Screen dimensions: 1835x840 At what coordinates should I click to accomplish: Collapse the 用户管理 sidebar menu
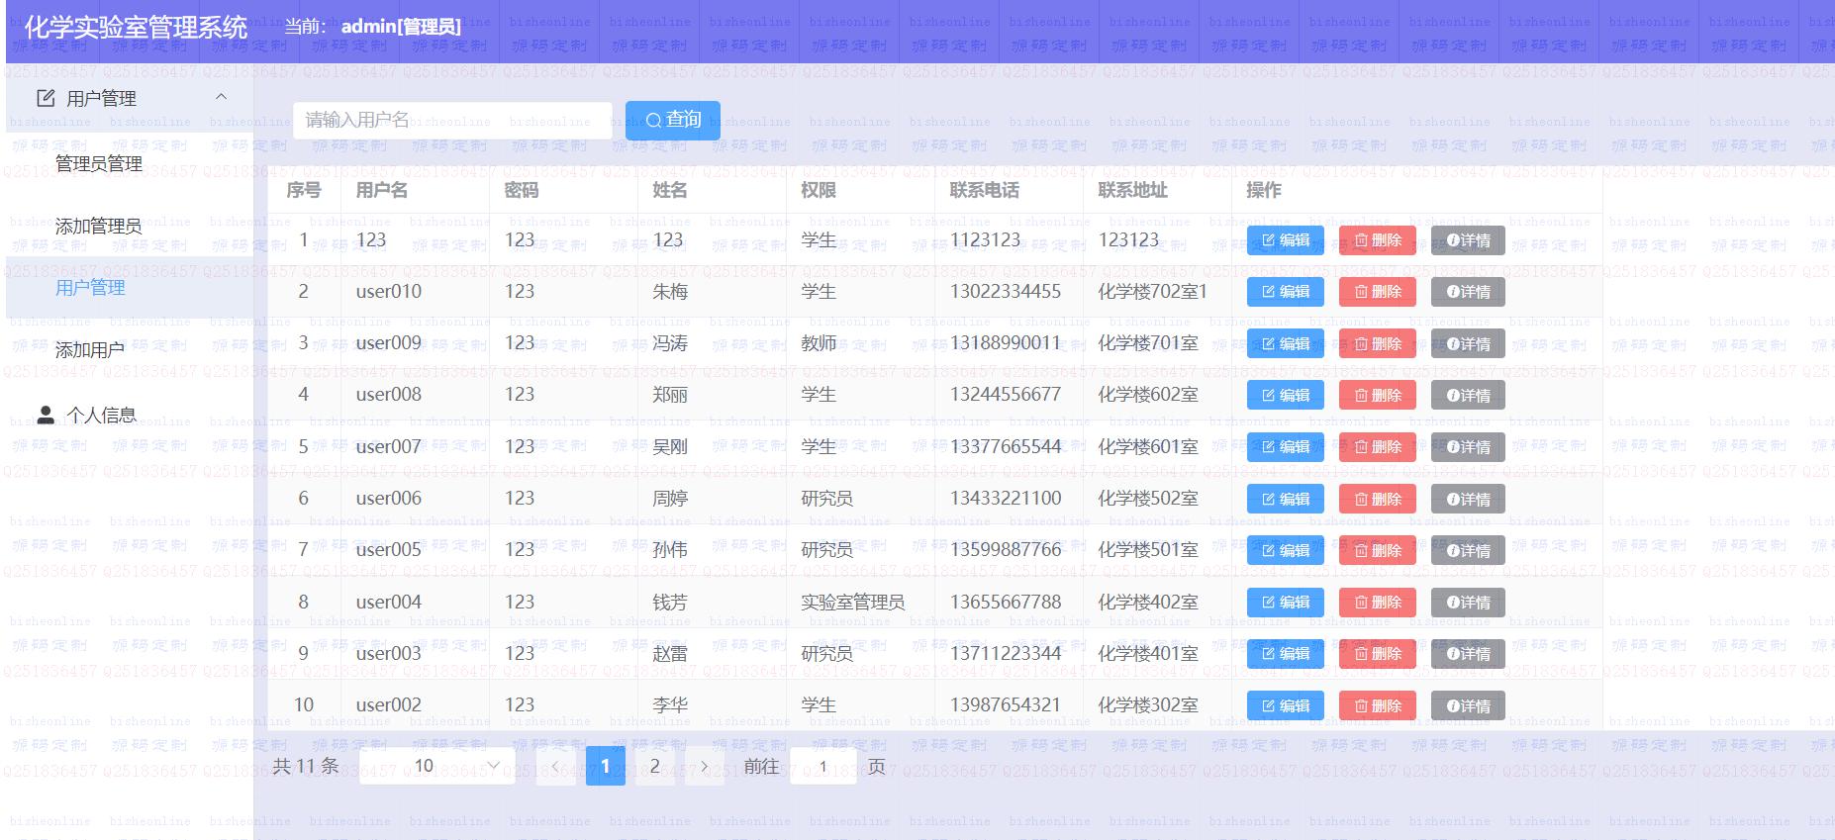pyautogui.click(x=221, y=97)
